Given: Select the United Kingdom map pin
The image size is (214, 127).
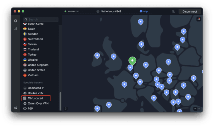Looking at the screenshot, I should coord(114,57).
